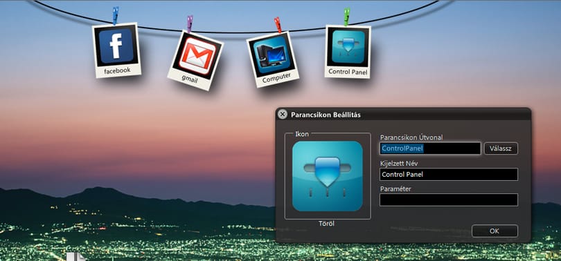Click the blue clothespin above facebook
Viewport: 561px width, 261px height.
tap(115, 16)
